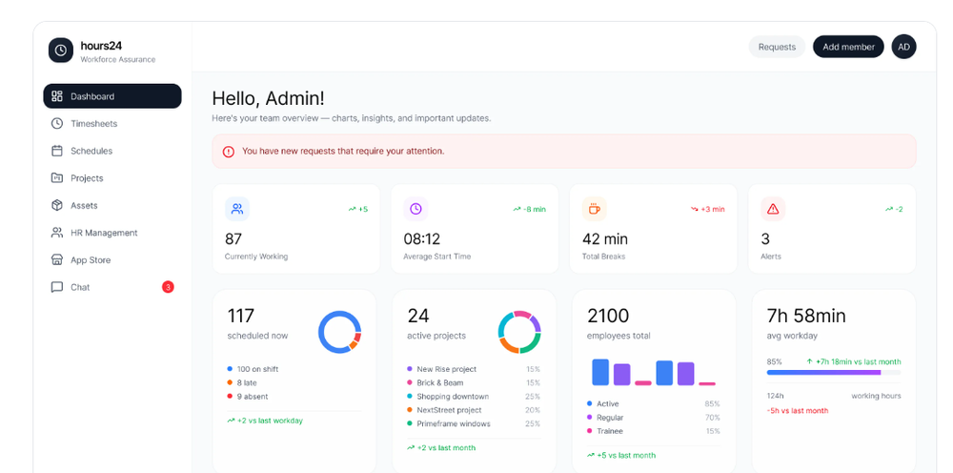Click the scheduled now donut chart
The image size is (953, 473).
(340, 332)
